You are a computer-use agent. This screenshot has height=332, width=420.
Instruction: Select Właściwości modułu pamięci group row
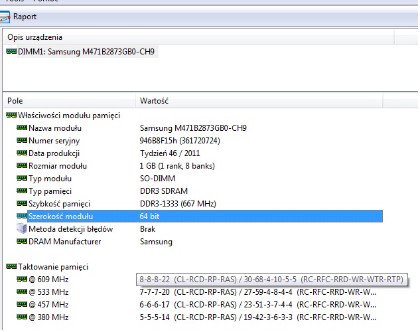[69, 116]
